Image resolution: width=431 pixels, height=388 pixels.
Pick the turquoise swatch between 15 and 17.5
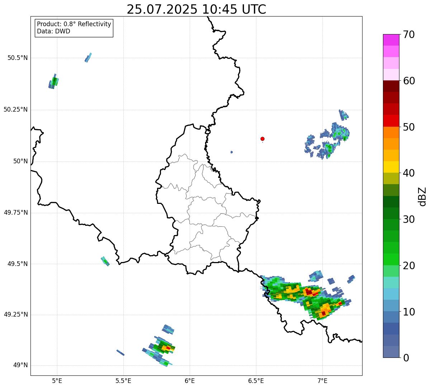[x=391, y=282]
